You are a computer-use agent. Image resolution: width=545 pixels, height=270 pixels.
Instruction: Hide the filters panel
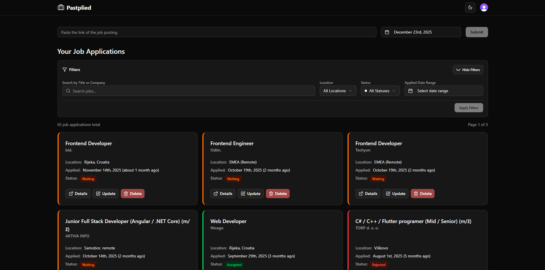pyautogui.click(x=468, y=70)
